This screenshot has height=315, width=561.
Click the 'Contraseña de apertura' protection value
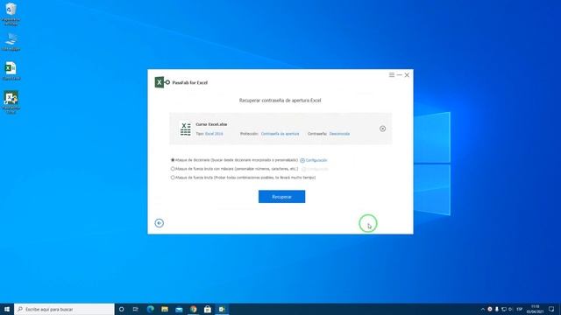(x=280, y=134)
